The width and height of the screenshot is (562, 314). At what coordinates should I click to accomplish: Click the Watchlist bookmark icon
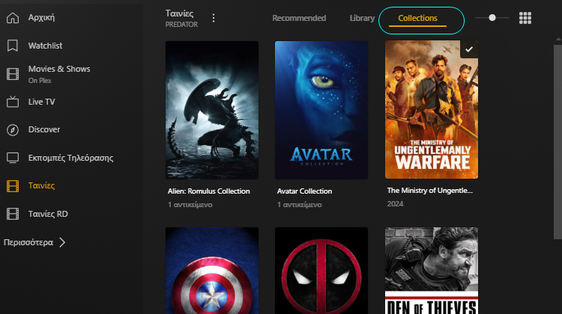pyautogui.click(x=13, y=46)
